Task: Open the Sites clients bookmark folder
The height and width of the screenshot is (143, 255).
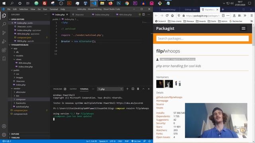Action: click(175, 21)
